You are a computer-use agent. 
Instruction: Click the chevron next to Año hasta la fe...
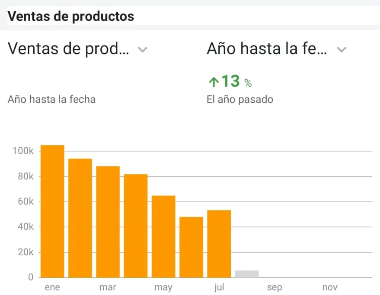[342, 50]
